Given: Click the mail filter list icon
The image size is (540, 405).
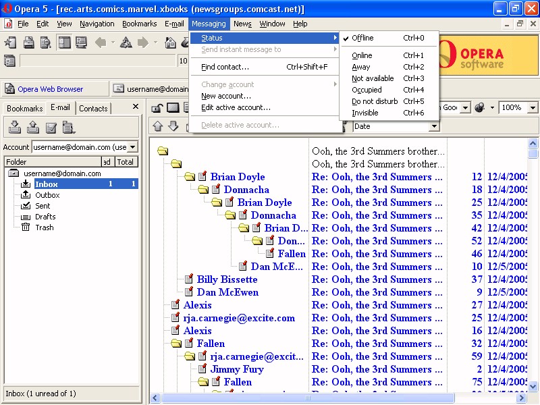Looking at the screenshot, I should [69, 128].
